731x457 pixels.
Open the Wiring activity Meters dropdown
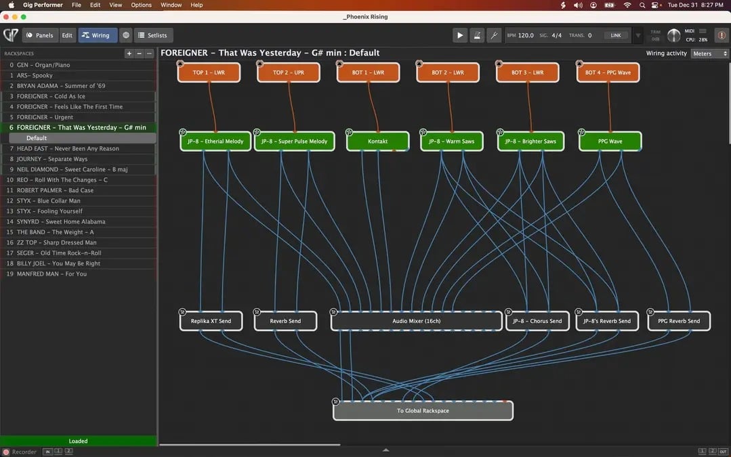pyautogui.click(x=710, y=53)
